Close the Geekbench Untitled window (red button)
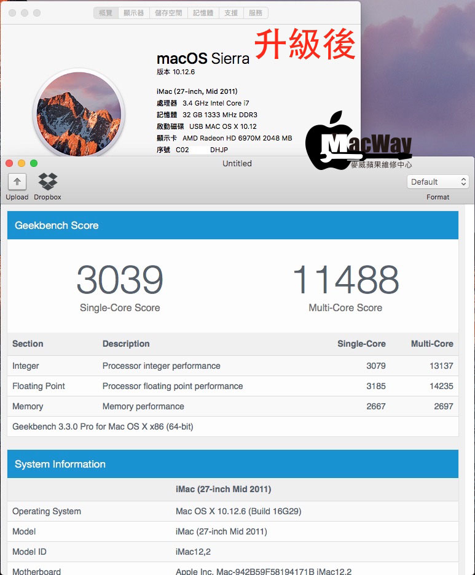Viewport: 475px width, 575px height. point(10,163)
